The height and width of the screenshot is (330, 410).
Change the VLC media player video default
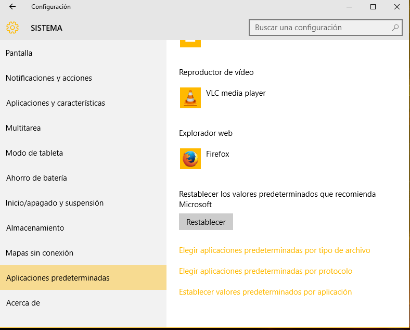point(223,98)
